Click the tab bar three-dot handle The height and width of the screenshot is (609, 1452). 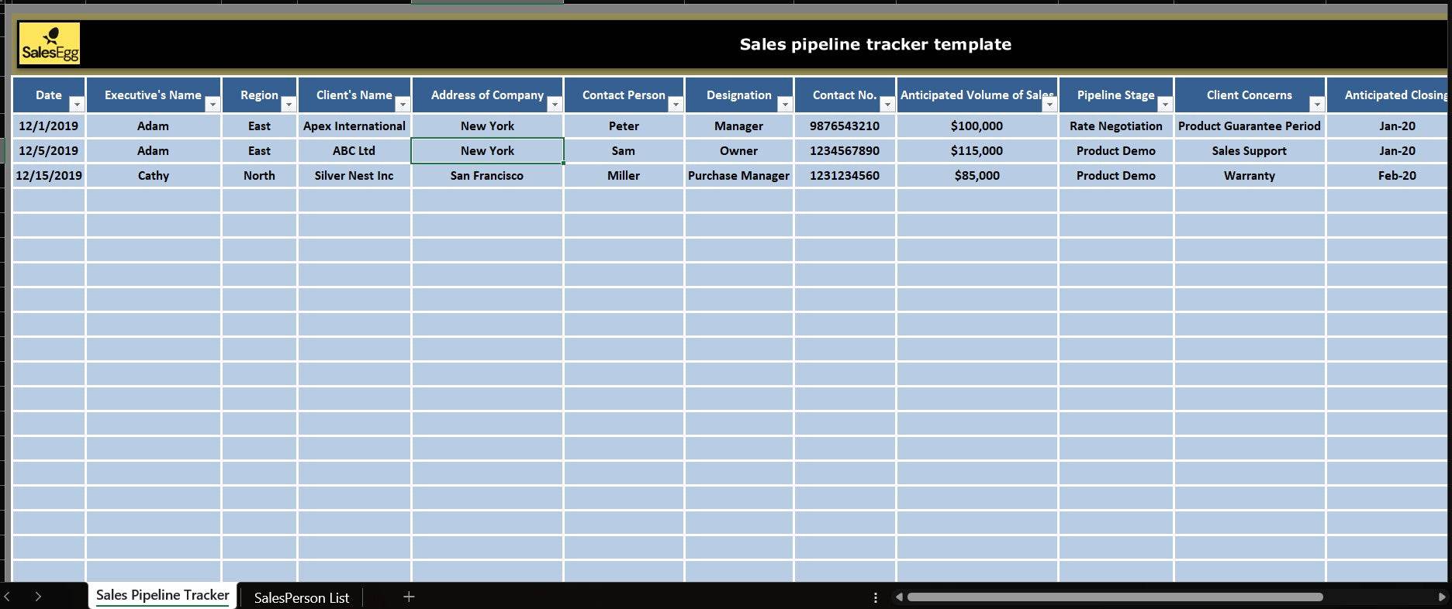(875, 597)
